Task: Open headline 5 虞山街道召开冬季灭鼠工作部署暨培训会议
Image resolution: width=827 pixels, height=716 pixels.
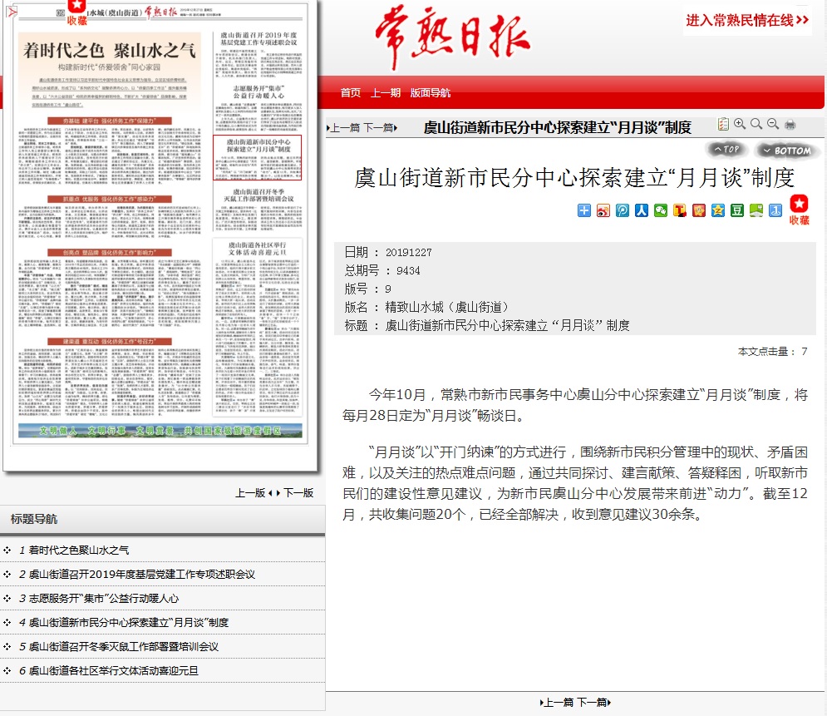Action: point(123,646)
